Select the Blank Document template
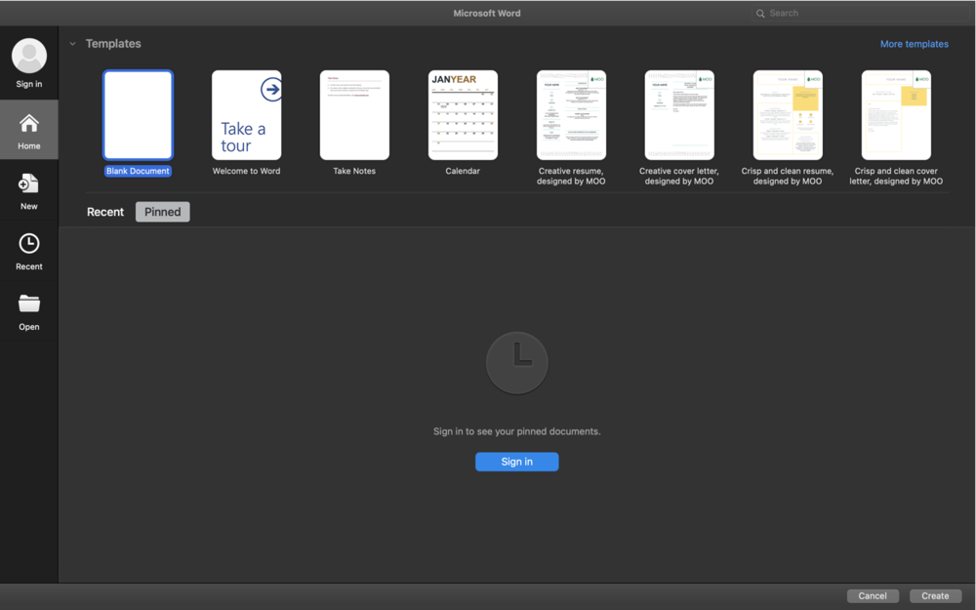The height and width of the screenshot is (610, 976). coord(137,114)
